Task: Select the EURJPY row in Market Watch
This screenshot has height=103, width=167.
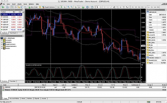Action: point(11,30)
